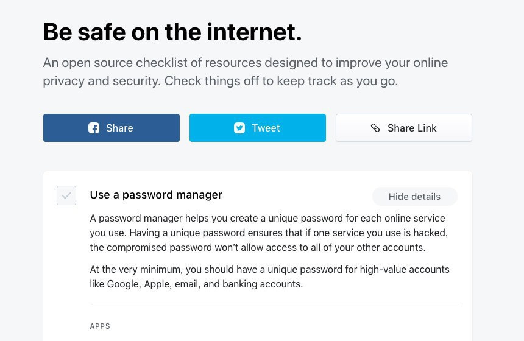Click the "Be safe on the internet." headline
Viewport: 524px width, 341px height.
pos(172,32)
